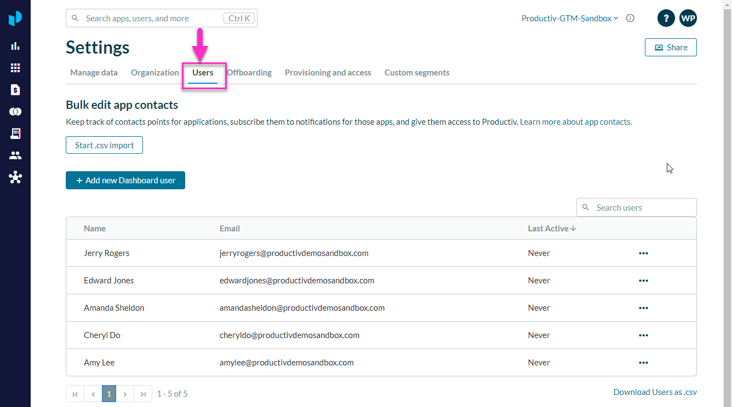Open the more options menu for Amy Lee
Image resolution: width=732 pixels, height=407 pixels.
click(x=643, y=363)
